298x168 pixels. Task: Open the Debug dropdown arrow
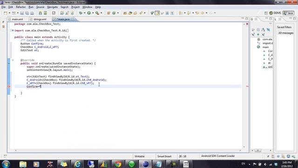point(85,13)
